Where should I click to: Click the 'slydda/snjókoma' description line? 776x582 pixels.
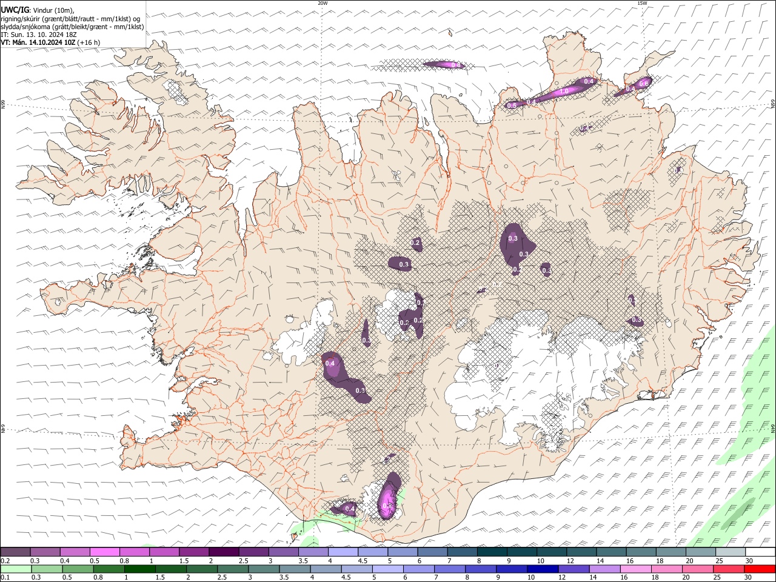coord(72,27)
